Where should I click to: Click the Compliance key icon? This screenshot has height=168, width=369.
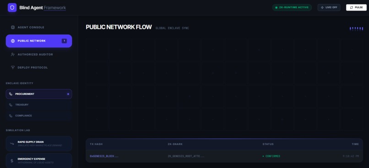point(11,116)
